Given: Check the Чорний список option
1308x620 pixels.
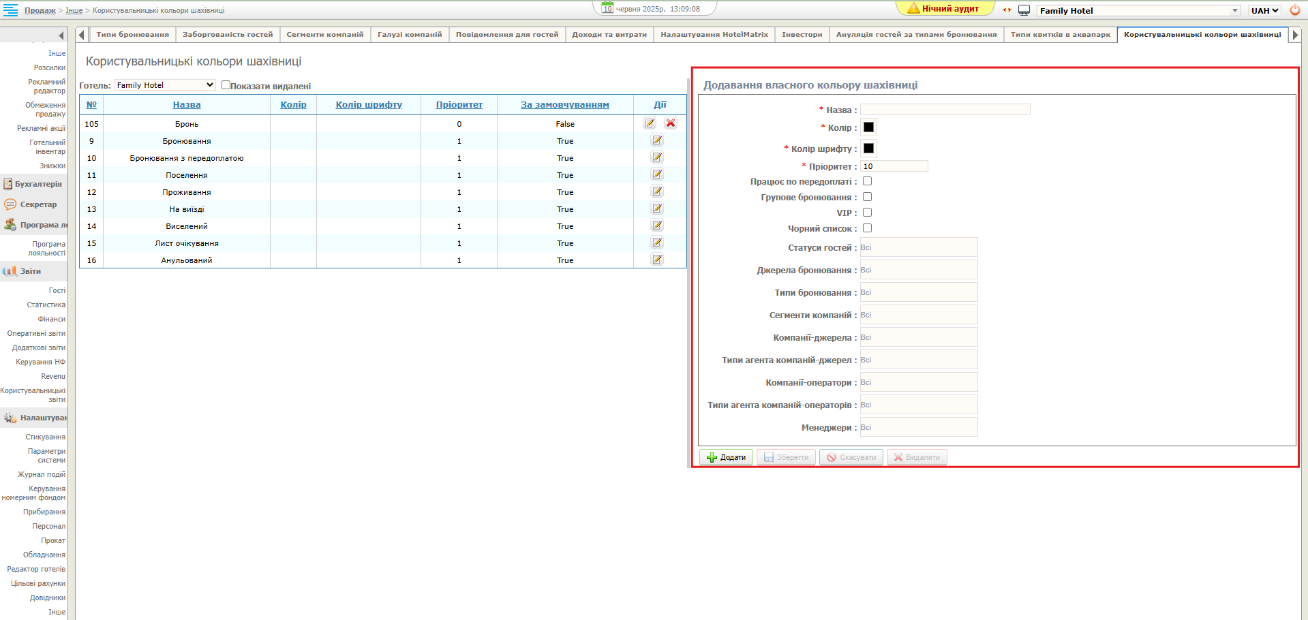Looking at the screenshot, I should click(x=867, y=228).
